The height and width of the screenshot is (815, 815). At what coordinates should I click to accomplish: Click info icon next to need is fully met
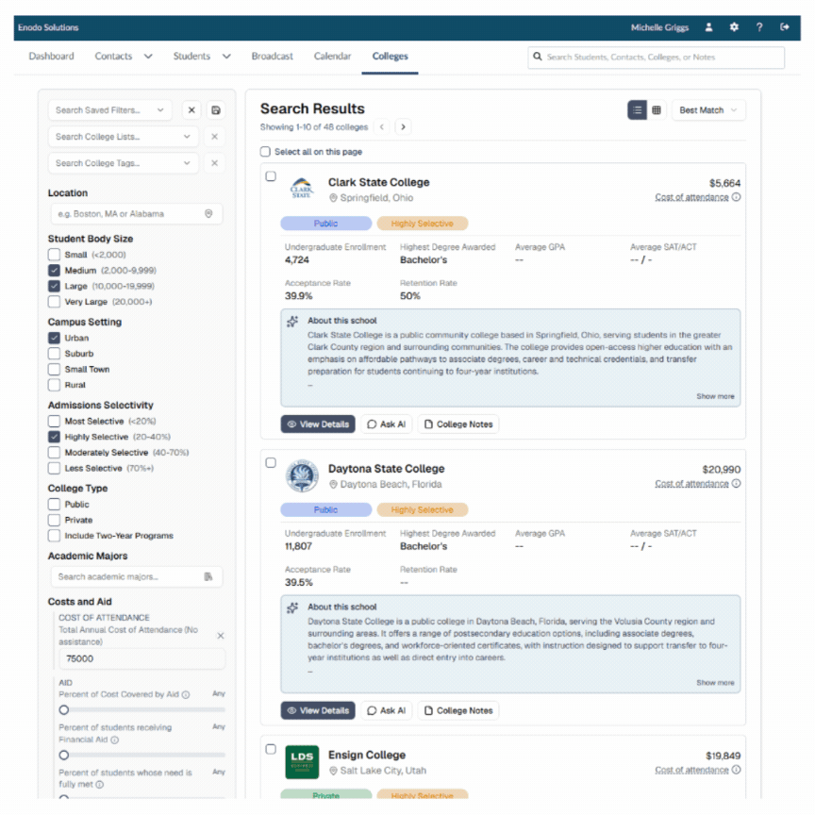(x=99, y=784)
